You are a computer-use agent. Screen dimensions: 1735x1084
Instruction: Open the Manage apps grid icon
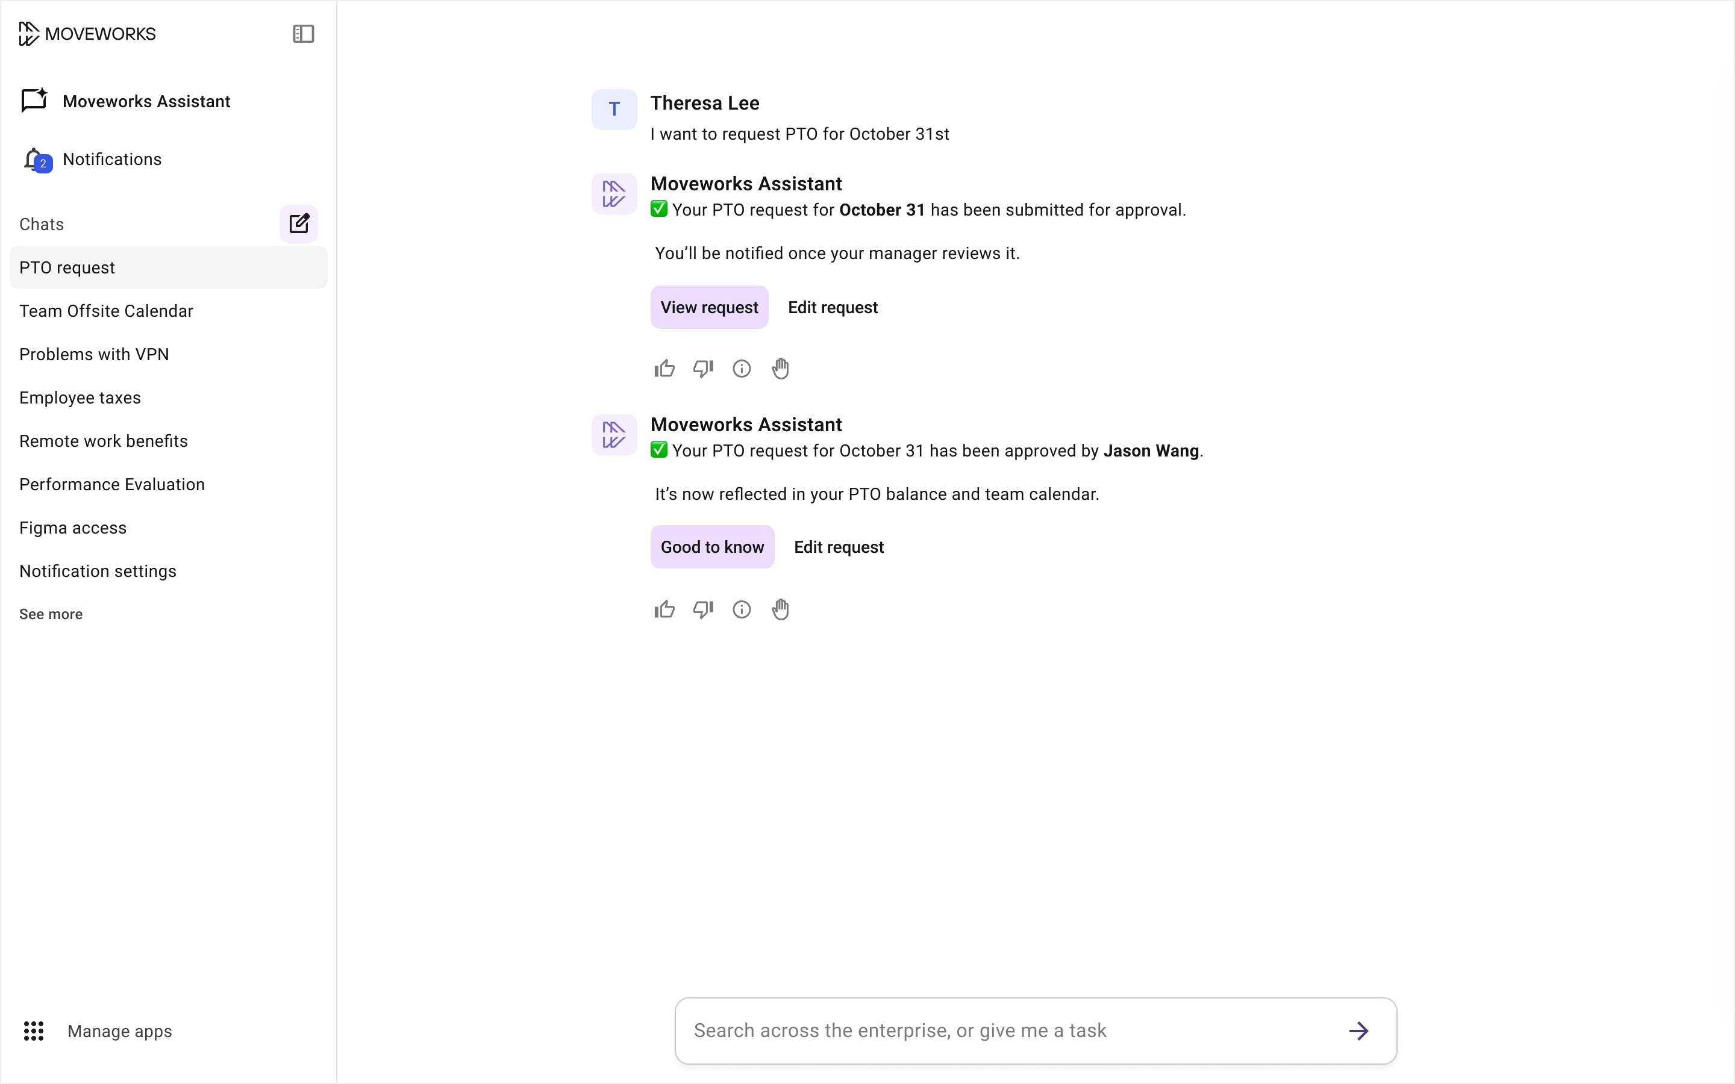pyautogui.click(x=34, y=1031)
